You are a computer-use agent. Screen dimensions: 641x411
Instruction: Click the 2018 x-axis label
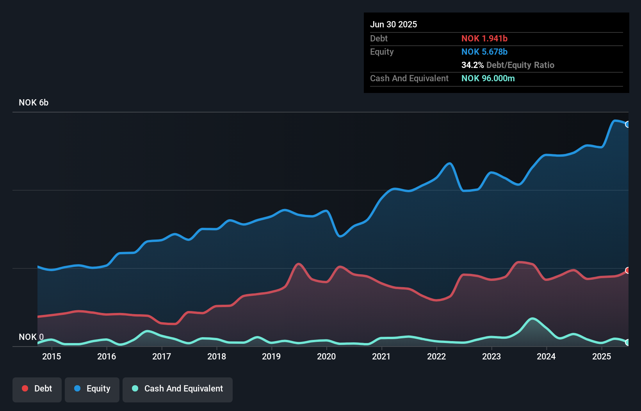point(217,356)
